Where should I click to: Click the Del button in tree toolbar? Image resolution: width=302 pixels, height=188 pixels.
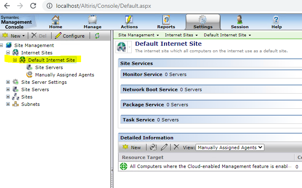(39, 36)
